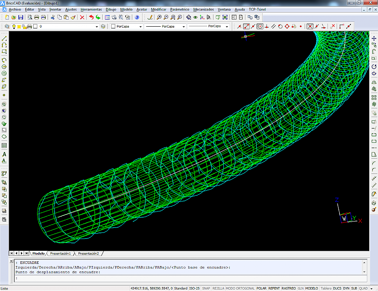Screen dimensions: 378x291
Task: Click the Save file icon
Action: (21, 17)
